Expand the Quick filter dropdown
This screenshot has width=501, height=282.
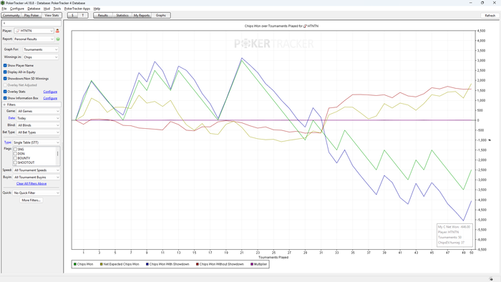(37, 193)
